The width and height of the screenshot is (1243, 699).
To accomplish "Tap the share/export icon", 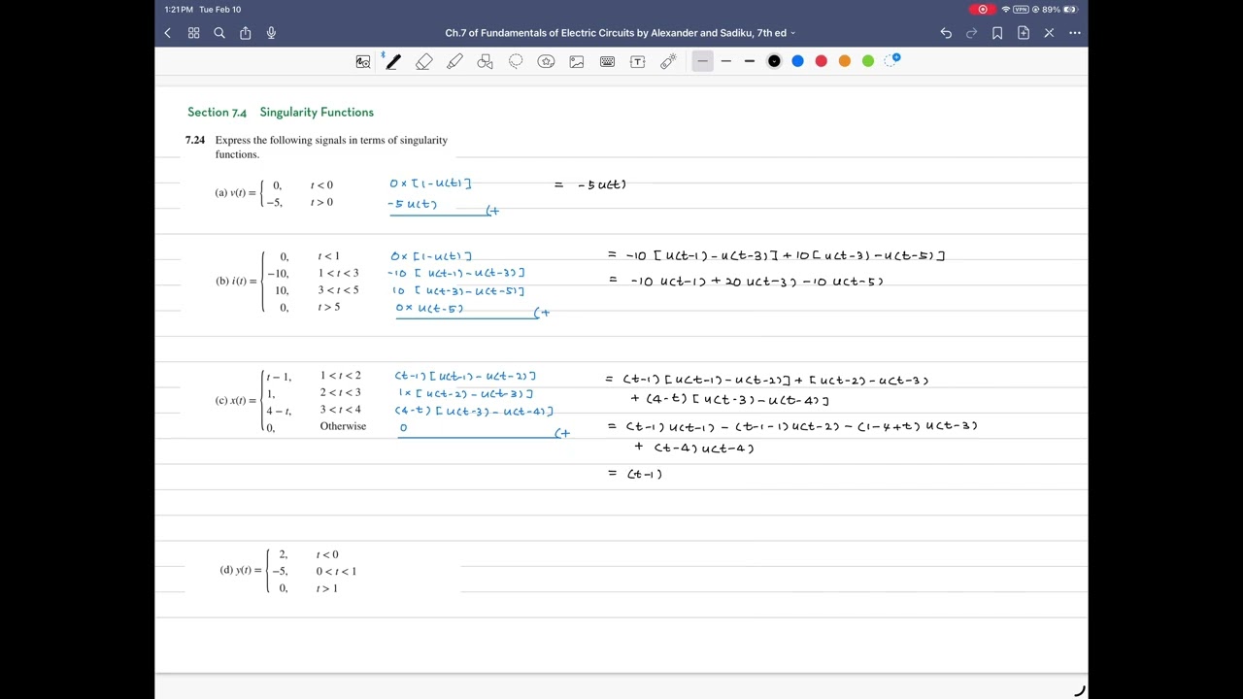I will point(246,33).
